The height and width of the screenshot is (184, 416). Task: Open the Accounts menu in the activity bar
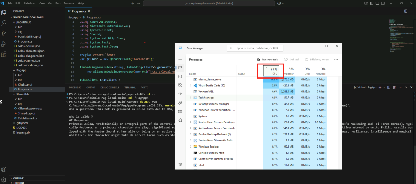[4, 169]
